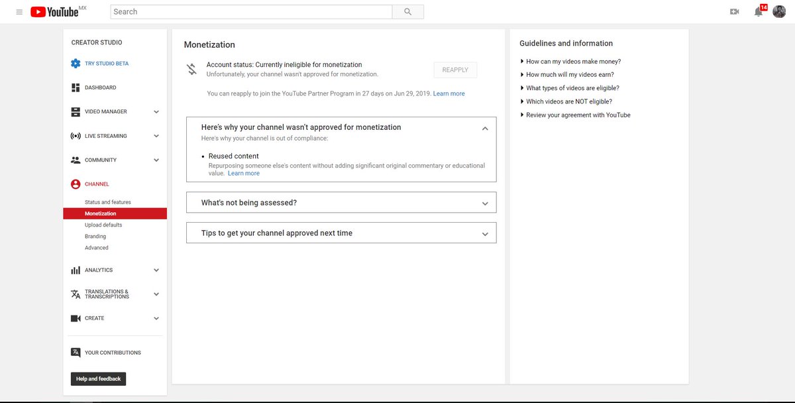Open the Live Streaming menu item
Viewport: 795px width, 403px height.
coord(106,136)
